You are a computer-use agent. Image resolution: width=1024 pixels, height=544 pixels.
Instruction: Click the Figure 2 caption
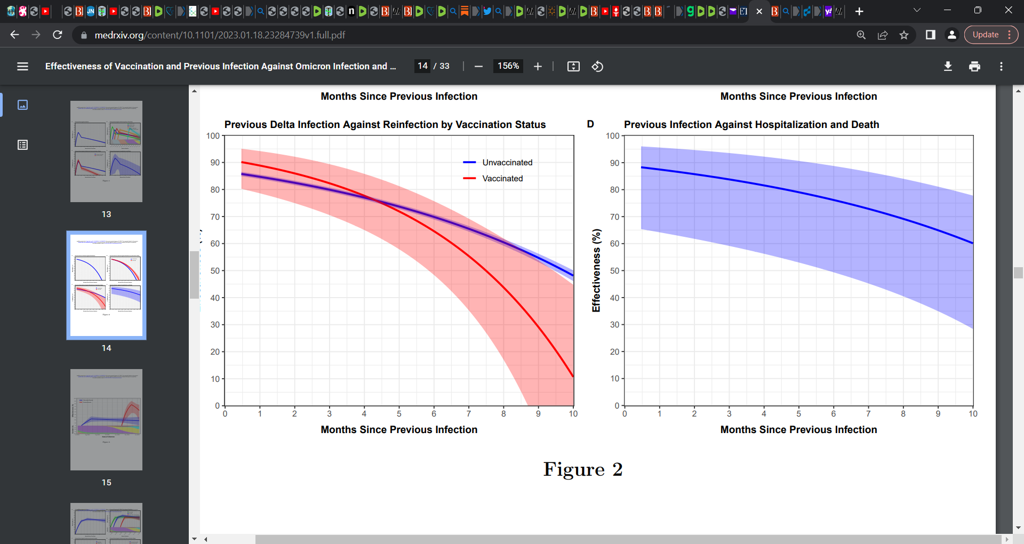click(x=583, y=469)
